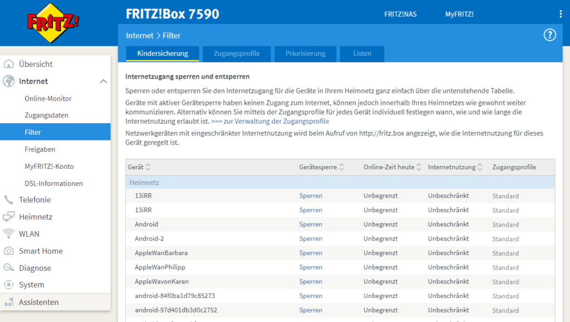Sort table by Gerätesperre column
Viewport: 570px width, 322px height.
(x=341, y=167)
